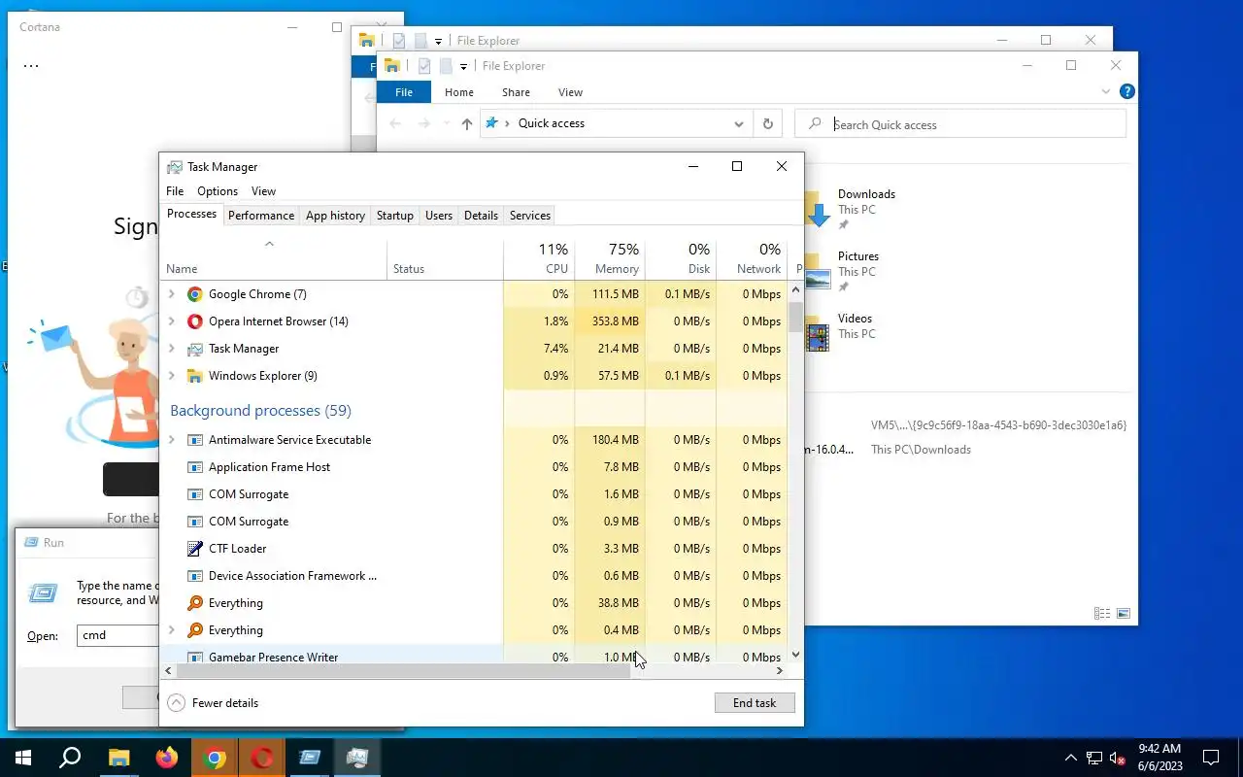The width and height of the screenshot is (1243, 777).
Task: Open the address bar history dropdown
Action: [x=739, y=124]
